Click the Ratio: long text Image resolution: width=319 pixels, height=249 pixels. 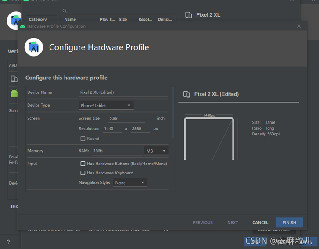[x=263, y=128]
